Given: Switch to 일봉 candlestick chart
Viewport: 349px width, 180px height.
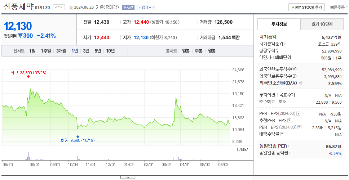Looking at the screenshot, I should (186, 51).
